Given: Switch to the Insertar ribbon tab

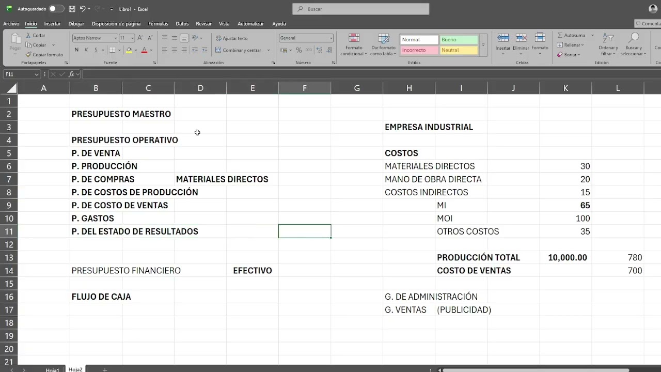Looking at the screenshot, I should click(52, 24).
